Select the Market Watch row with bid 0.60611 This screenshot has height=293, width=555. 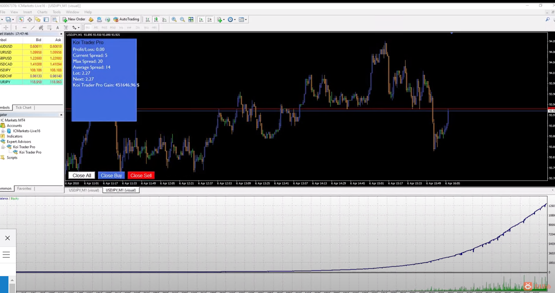click(x=31, y=46)
